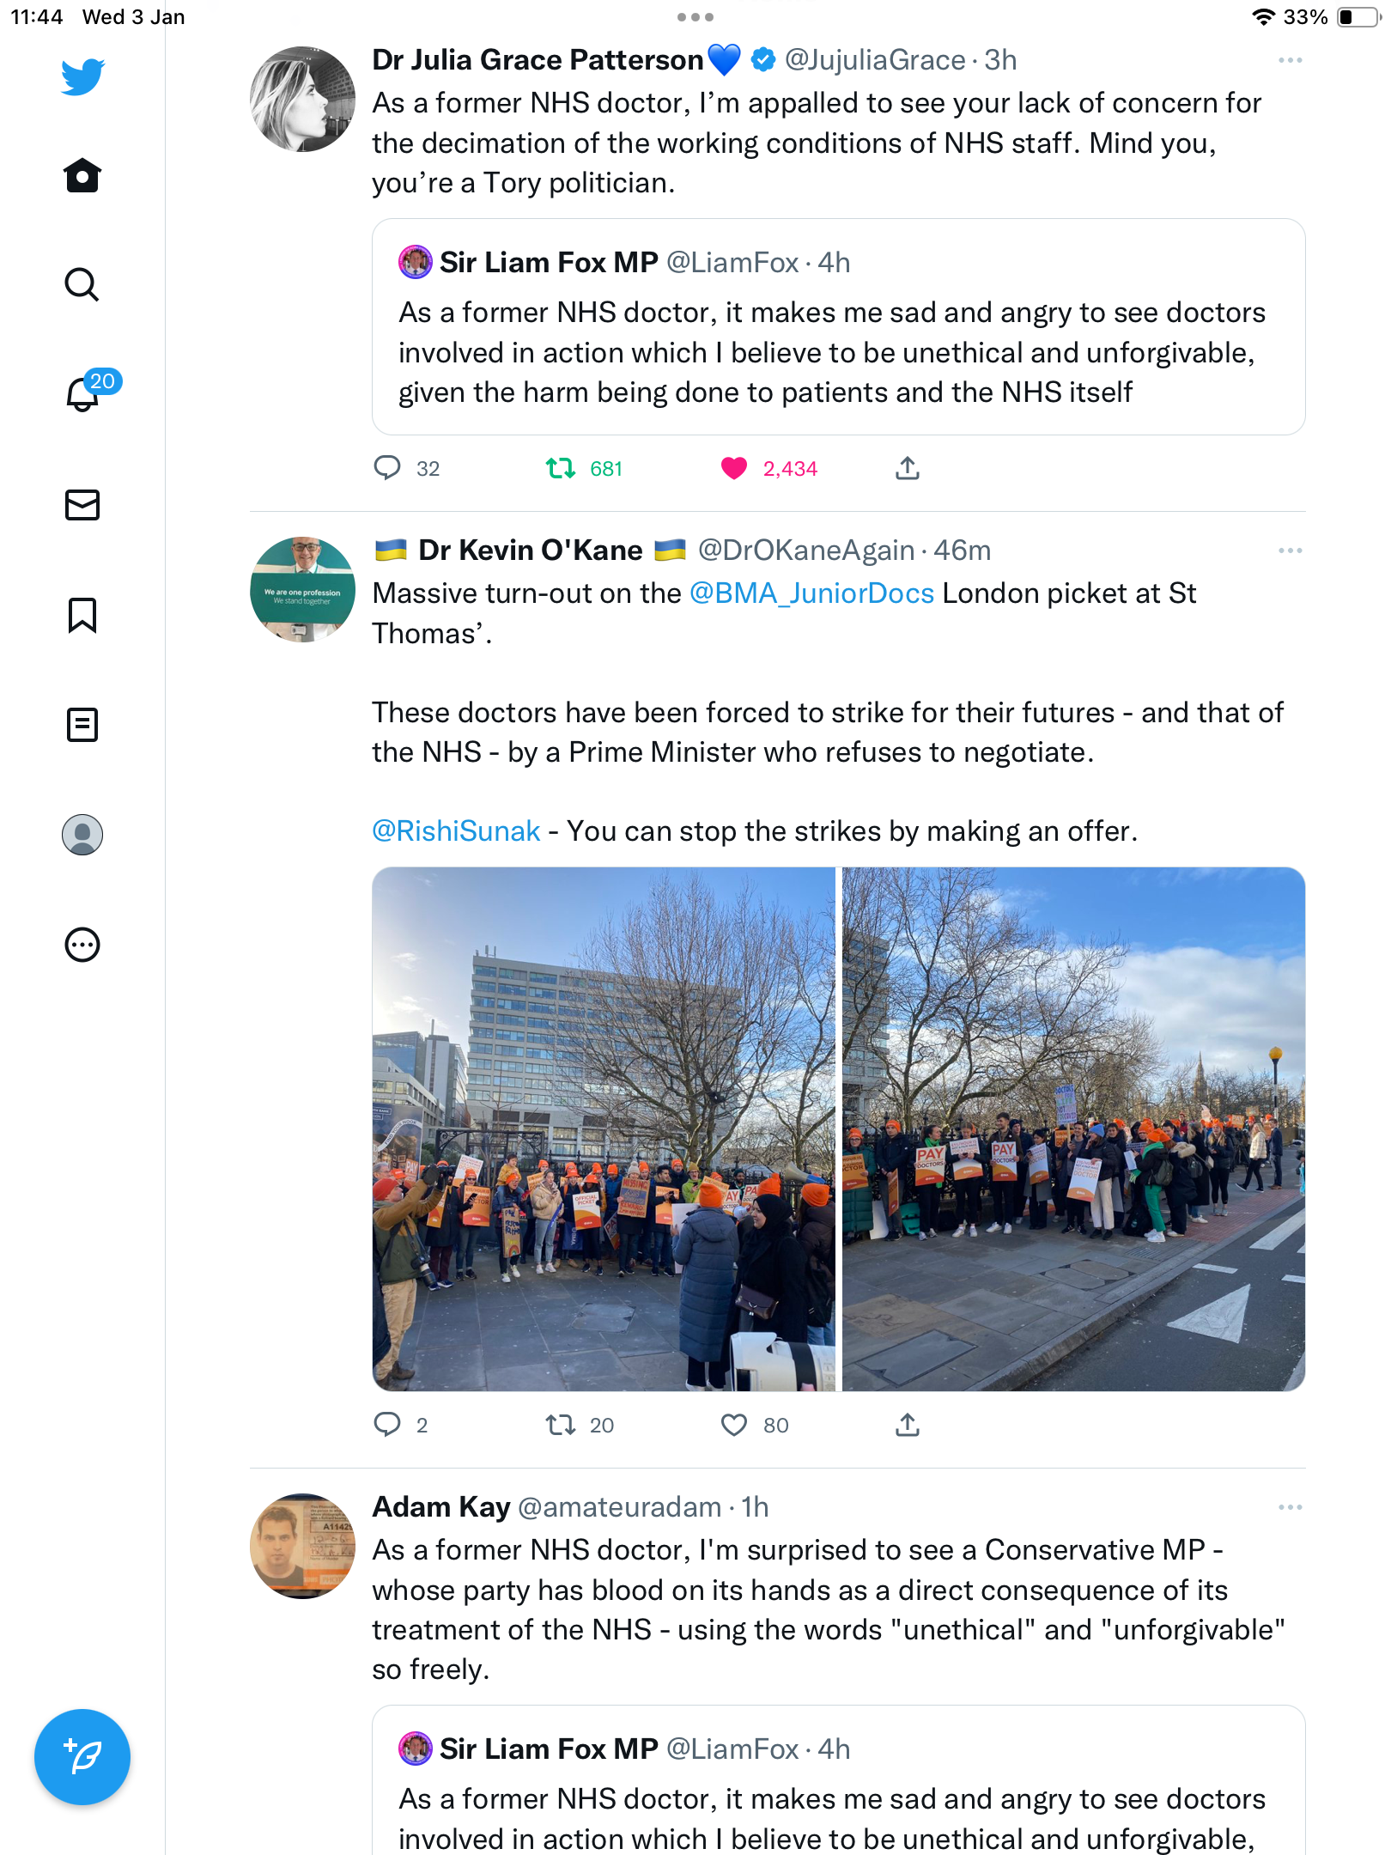This screenshot has height=1855, width=1391.
Task: Open the Home feed icon in sidebar
Action: coord(82,175)
